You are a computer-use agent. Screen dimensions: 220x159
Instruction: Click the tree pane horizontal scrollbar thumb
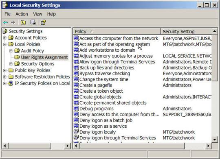click(x=30, y=146)
